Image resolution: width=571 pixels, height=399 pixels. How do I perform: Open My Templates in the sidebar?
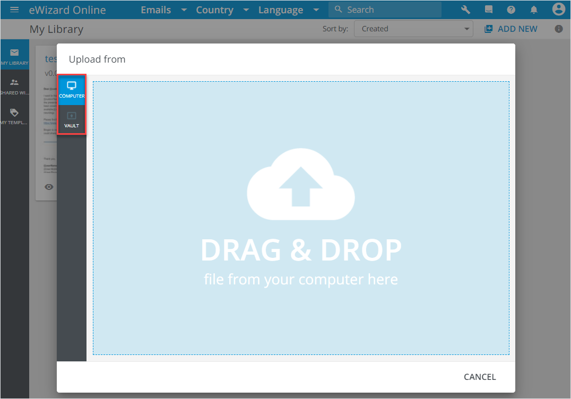14,116
